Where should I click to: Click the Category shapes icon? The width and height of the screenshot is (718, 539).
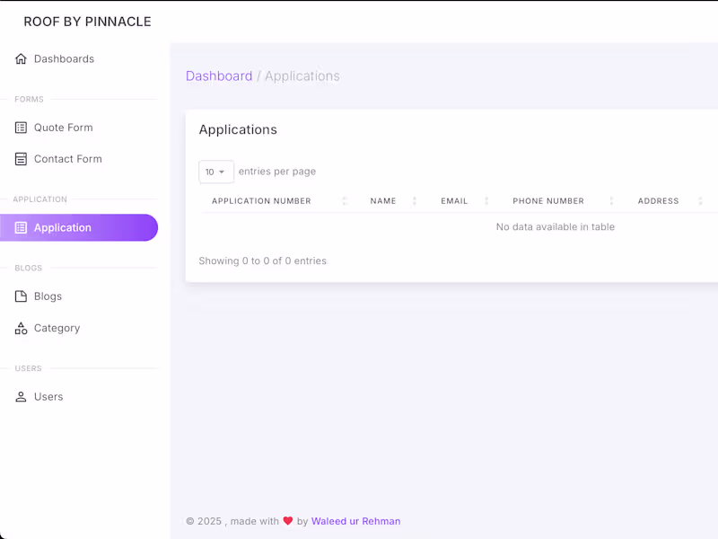[x=21, y=329]
